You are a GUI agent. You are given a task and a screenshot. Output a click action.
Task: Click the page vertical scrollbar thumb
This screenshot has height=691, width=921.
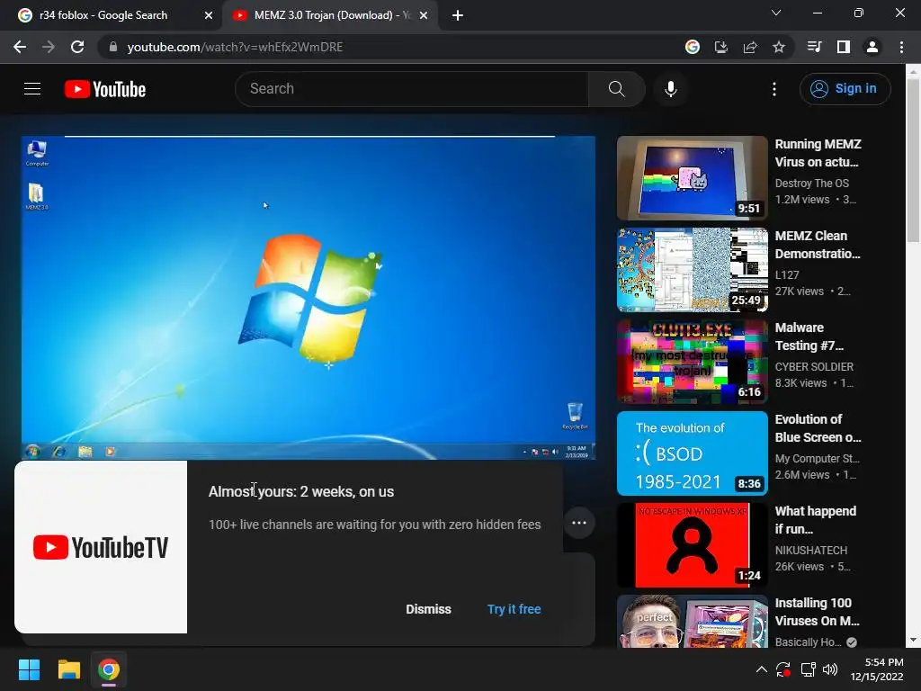coord(913,161)
